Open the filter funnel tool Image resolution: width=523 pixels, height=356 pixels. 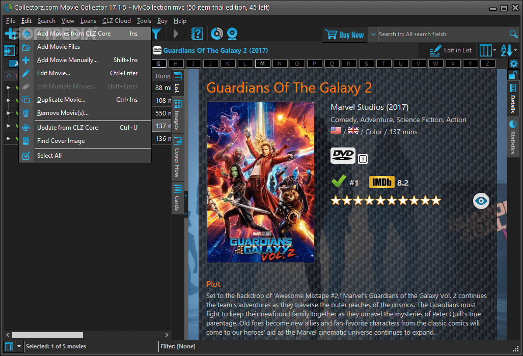(x=156, y=34)
